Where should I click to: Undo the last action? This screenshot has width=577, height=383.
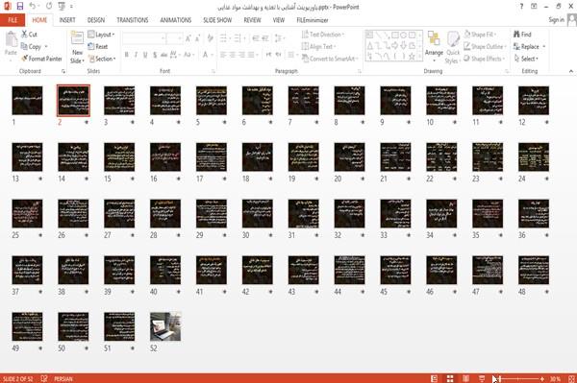pos(33,7)
